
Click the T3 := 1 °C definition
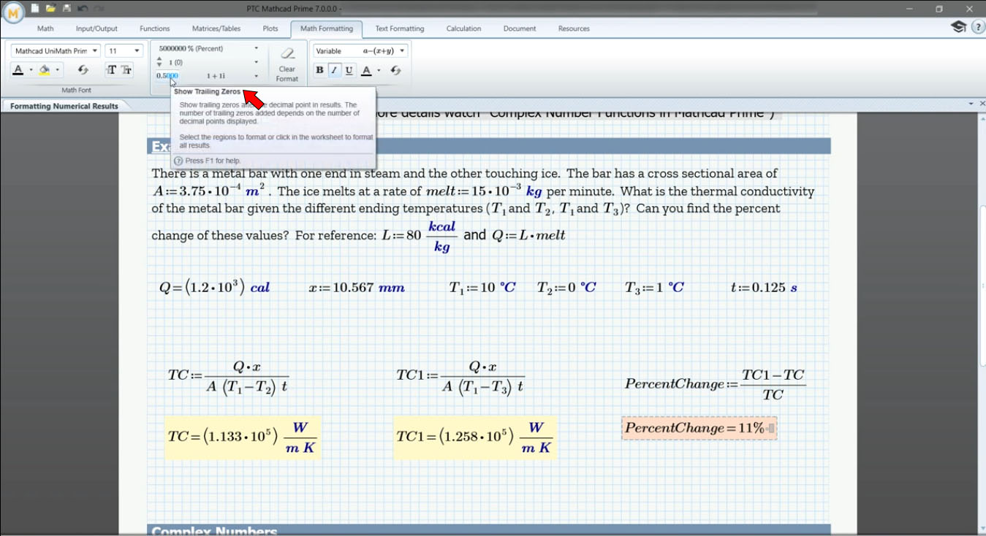tap(655, 288)
